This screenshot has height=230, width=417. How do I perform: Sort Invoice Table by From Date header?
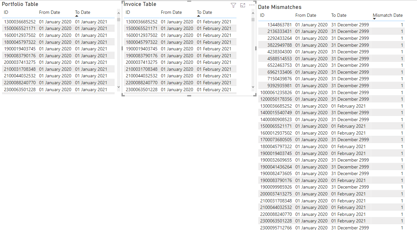(x=171, y=13)
